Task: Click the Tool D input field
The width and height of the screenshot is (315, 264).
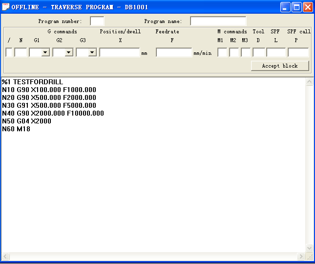Action: point(259,52)
